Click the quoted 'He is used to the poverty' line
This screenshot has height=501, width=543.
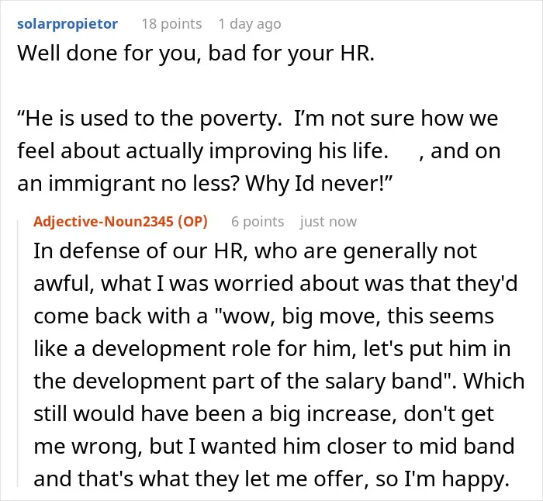(x=258, y=119)
